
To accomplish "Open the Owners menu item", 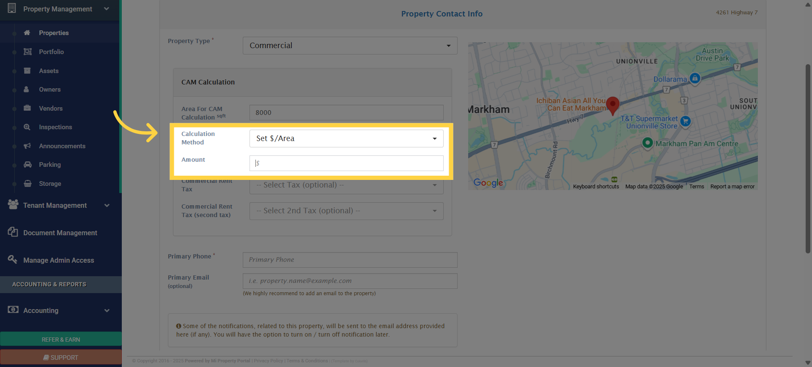I will (x=49, y=90).
